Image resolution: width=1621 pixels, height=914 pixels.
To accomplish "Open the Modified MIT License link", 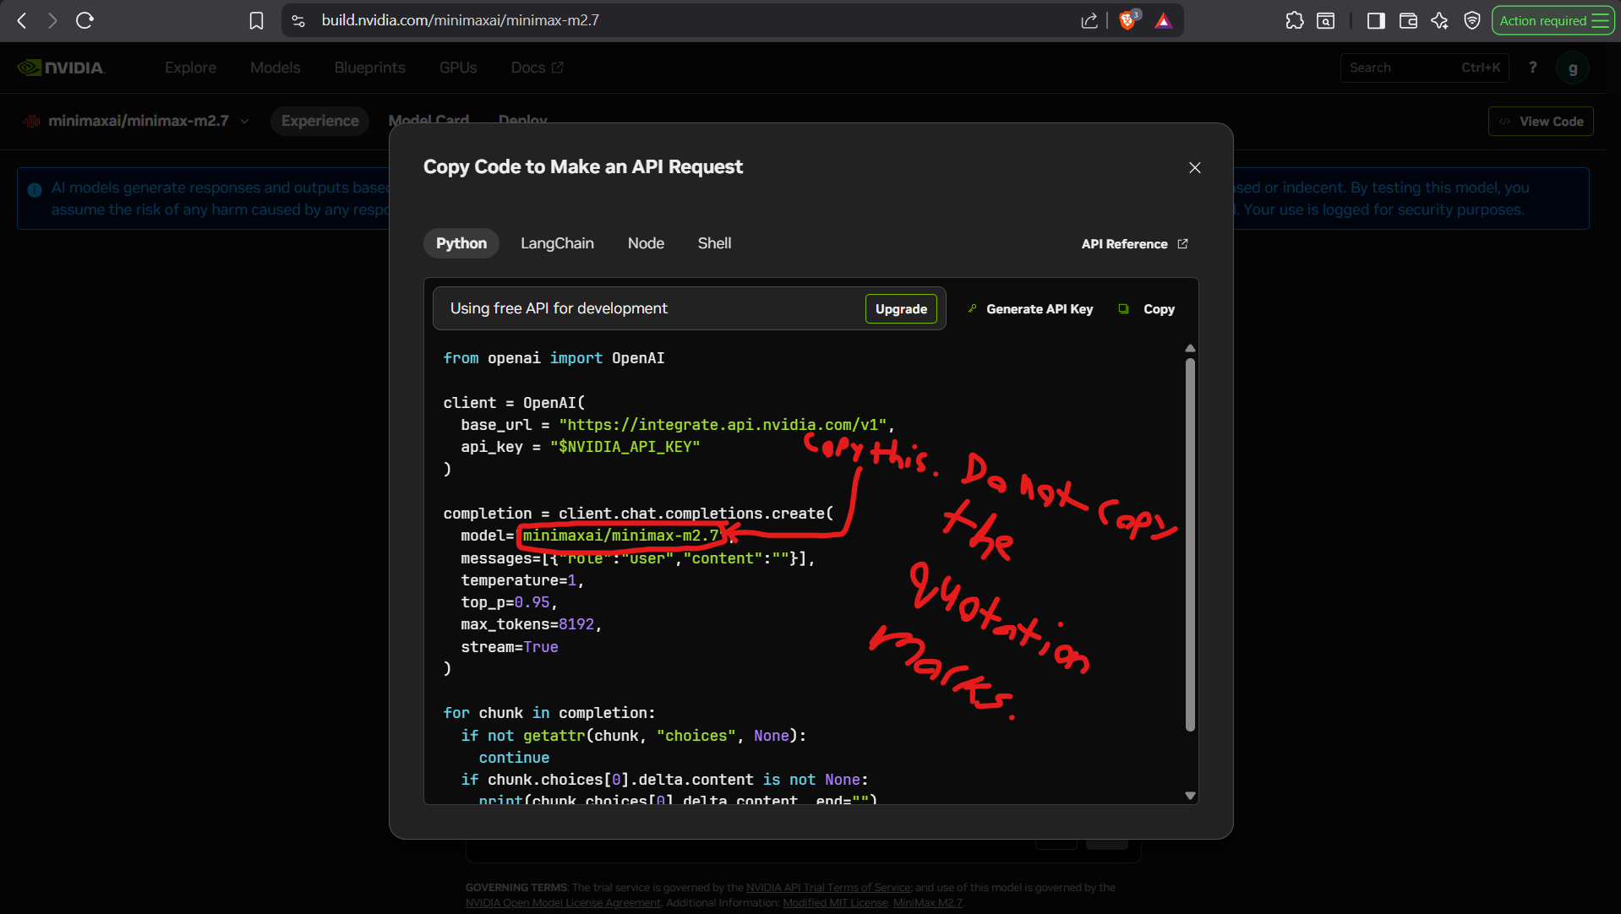I will tap(835, 903).
